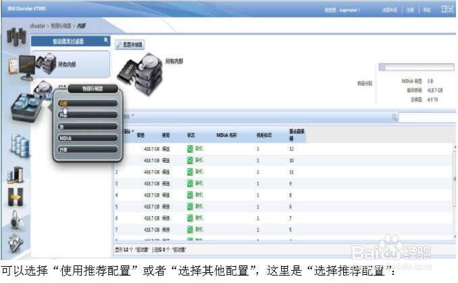This screenshot has height=283, width=458.
Task: Sort by the 机柜标识 enclosure ID column header
Action: point(264,135)
